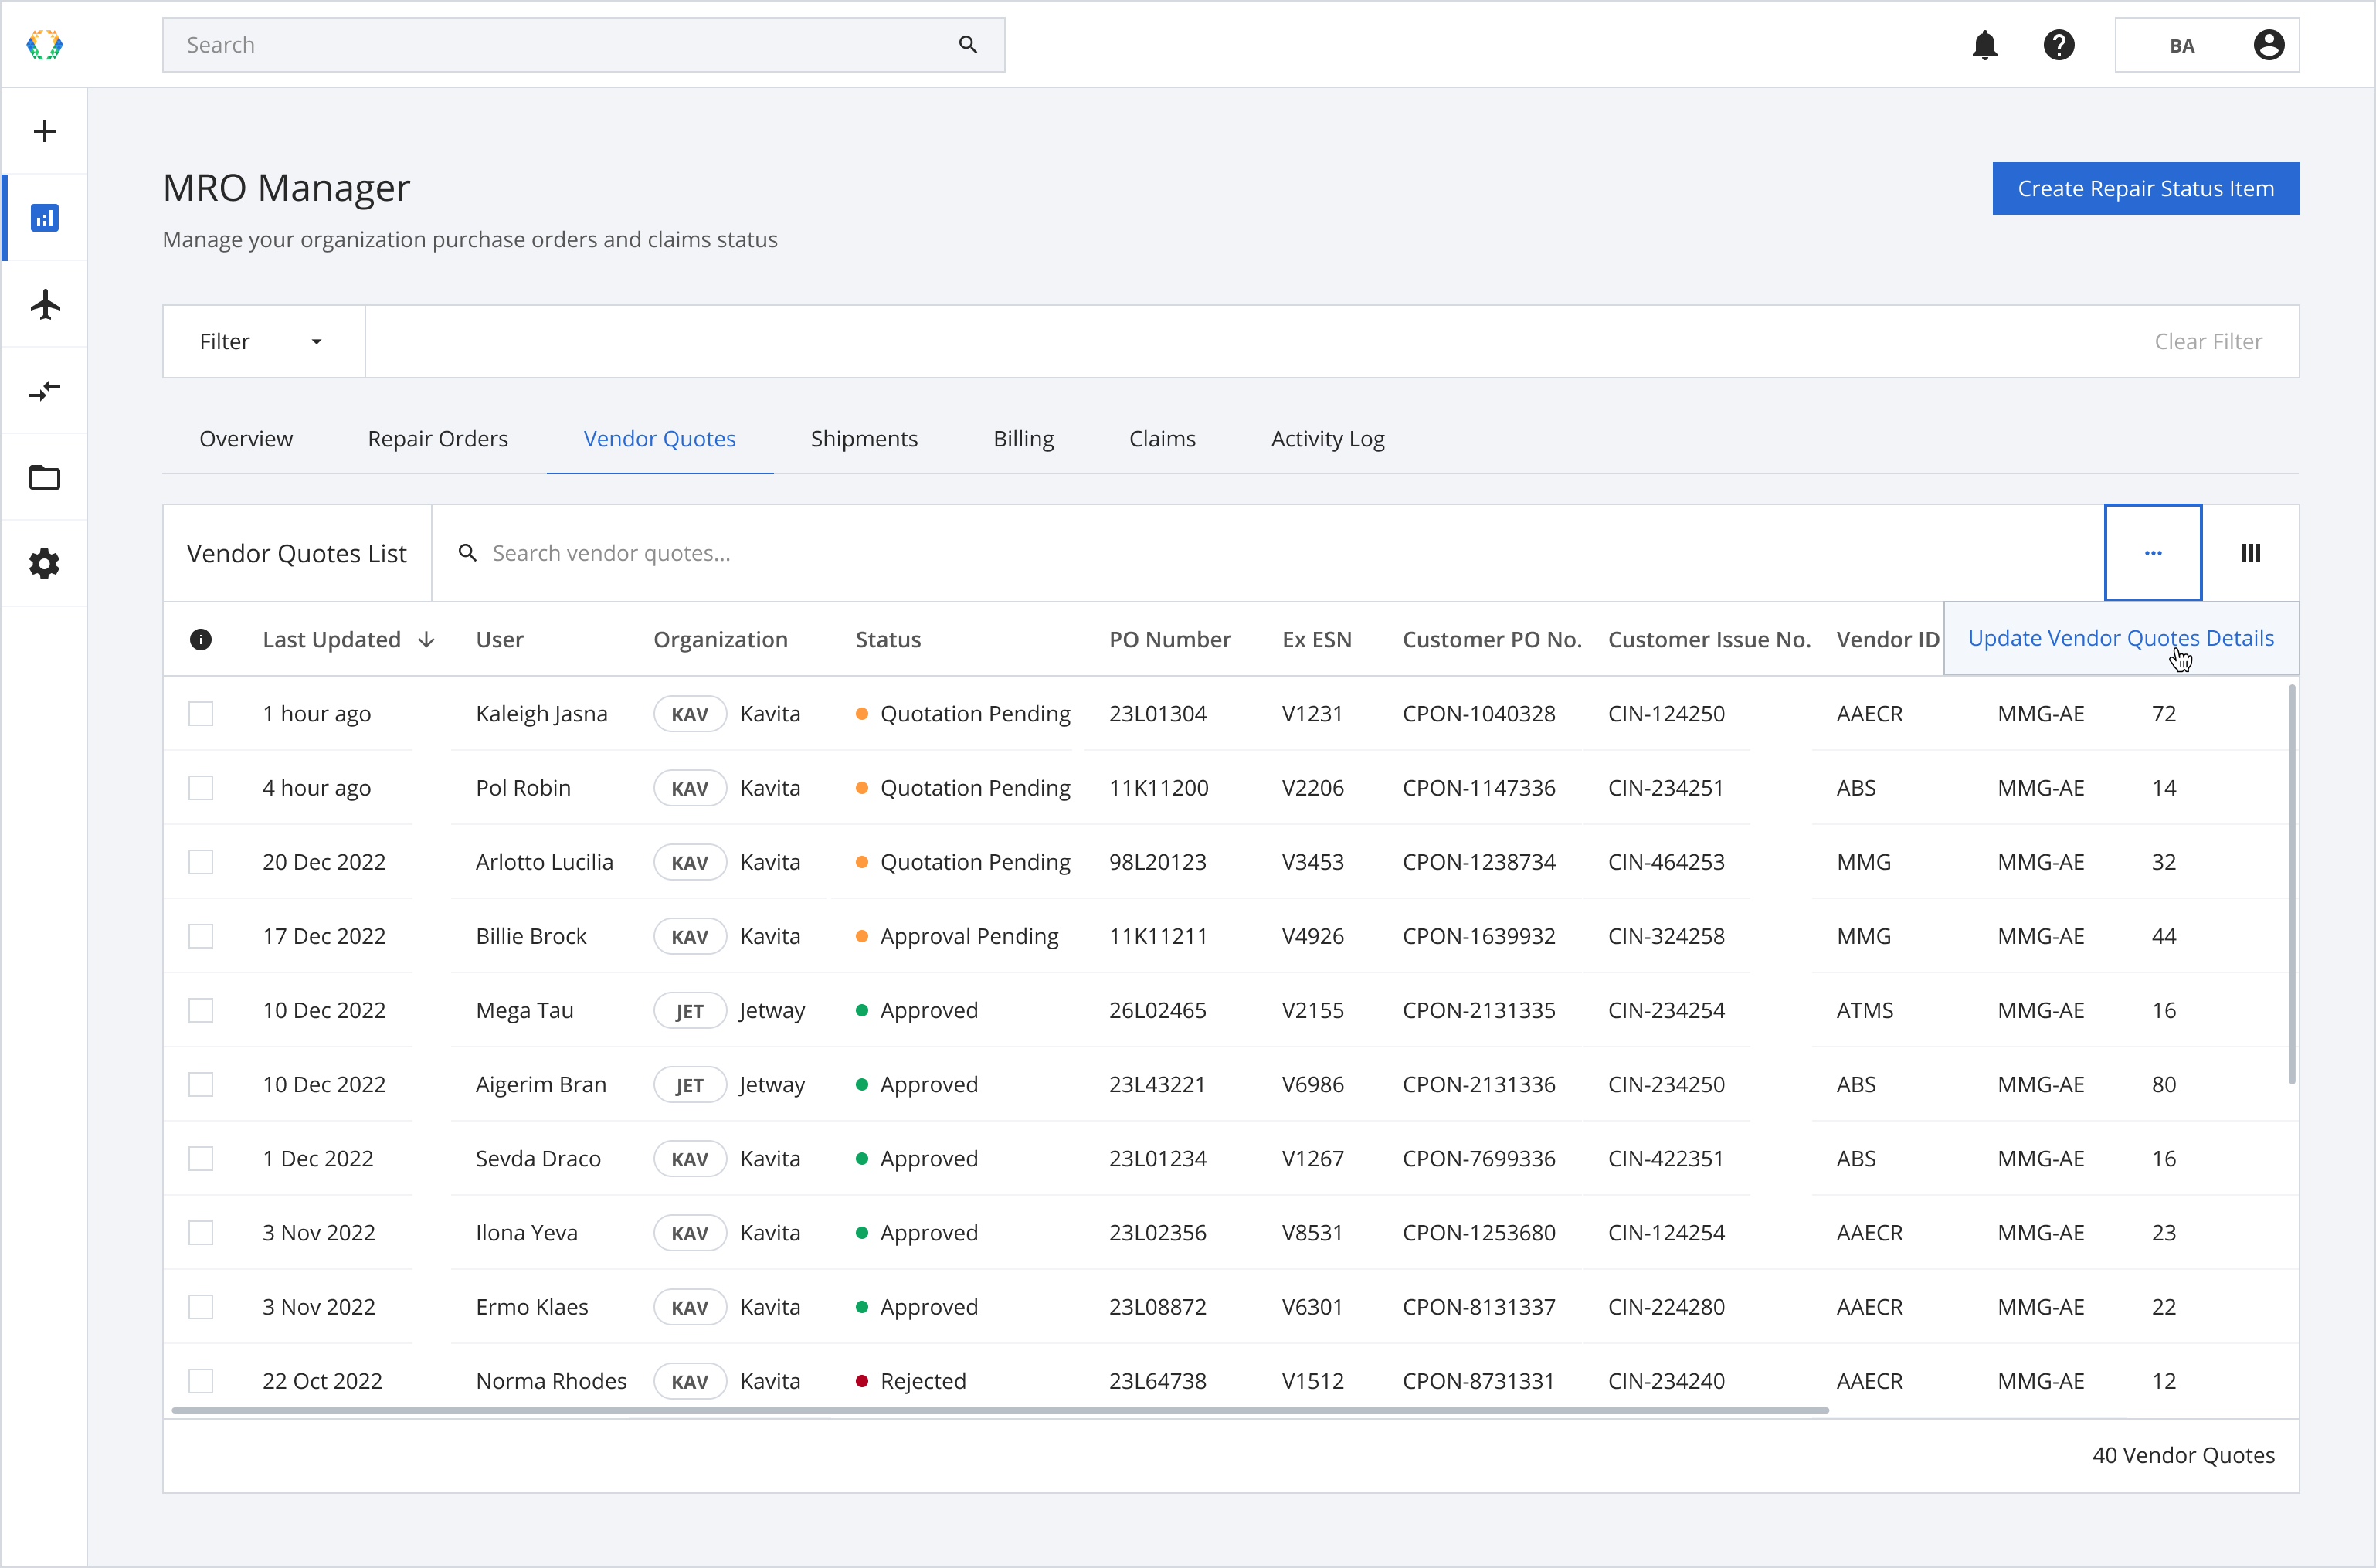Open the user account profile icon

2268,45
